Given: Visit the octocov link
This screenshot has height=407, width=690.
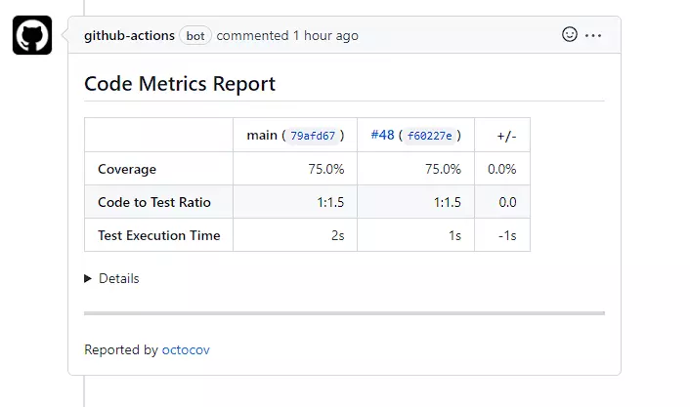Looking at the screenshot, I should pos(186,349).
